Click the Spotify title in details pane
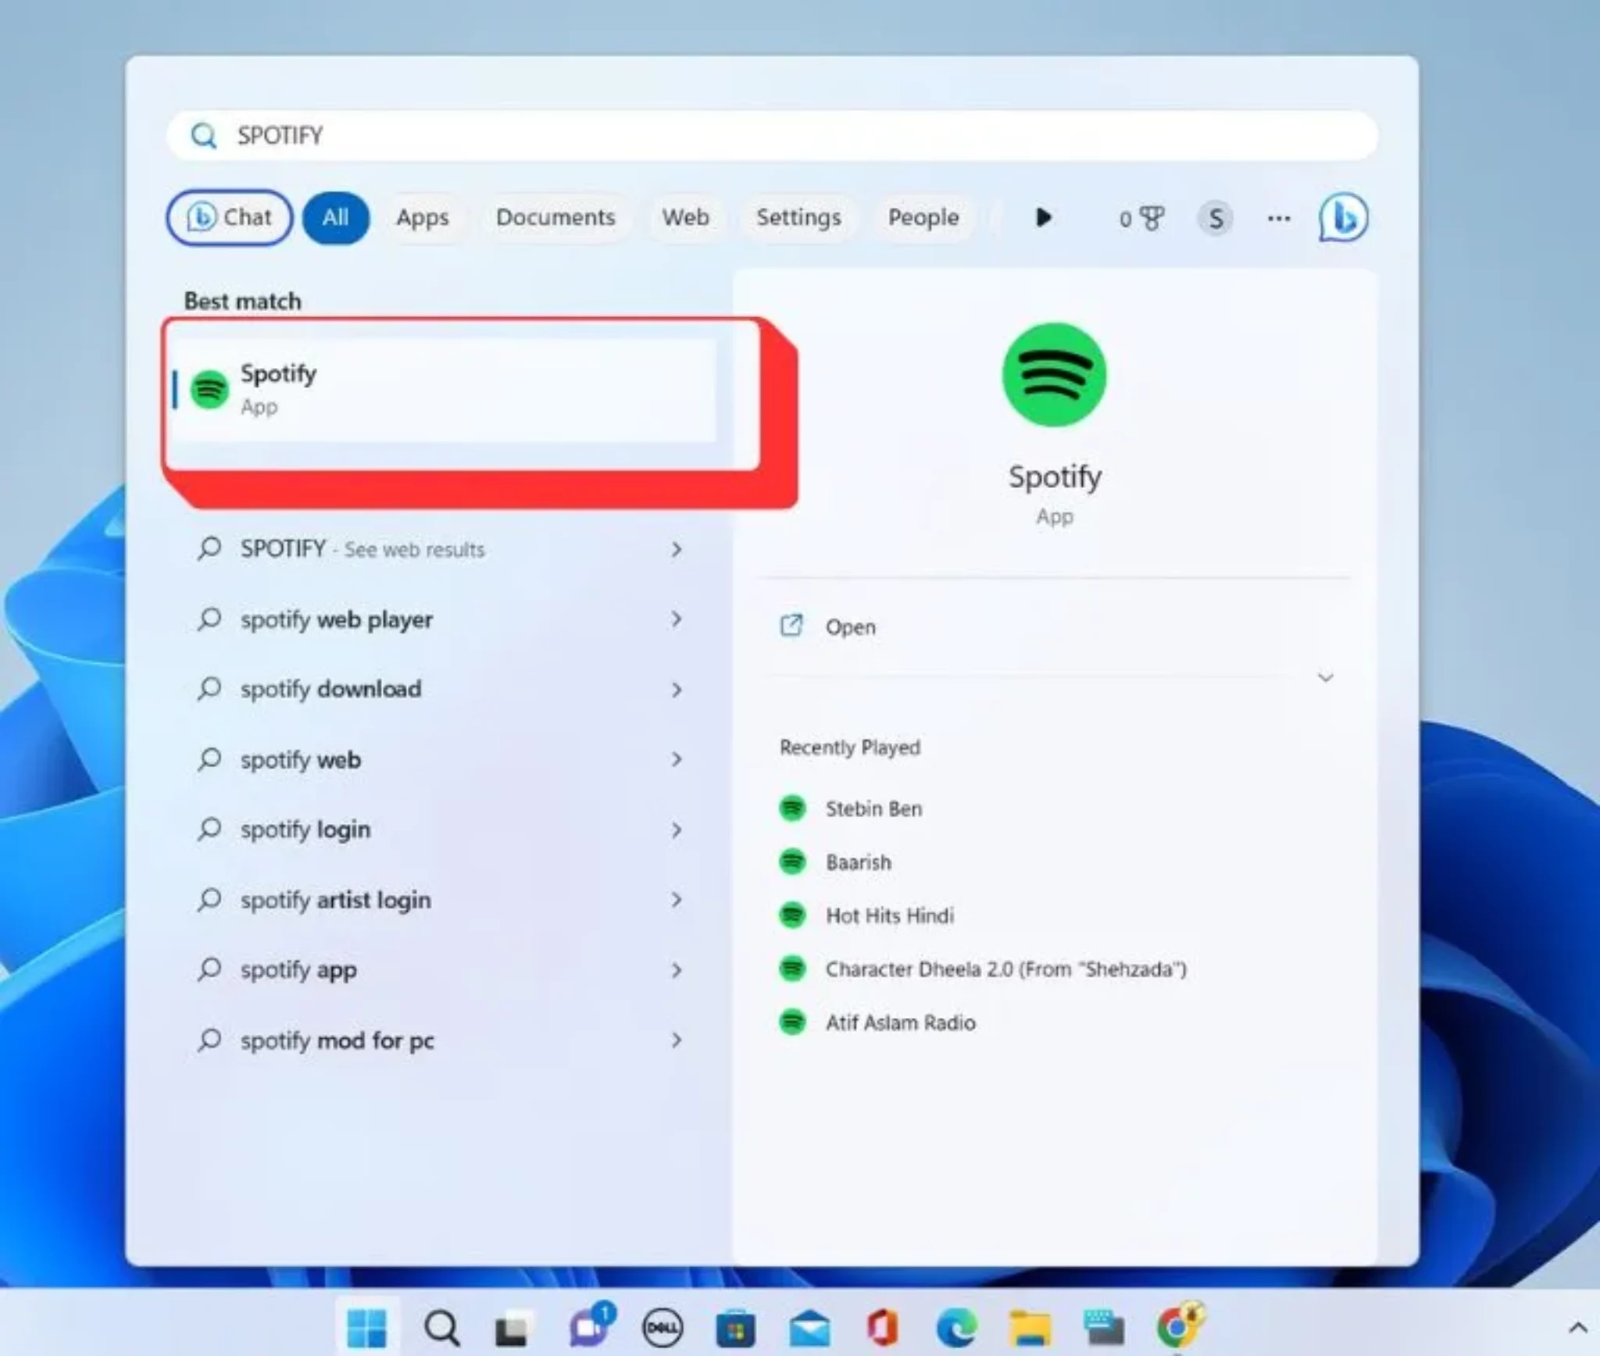 [1055, 476]
